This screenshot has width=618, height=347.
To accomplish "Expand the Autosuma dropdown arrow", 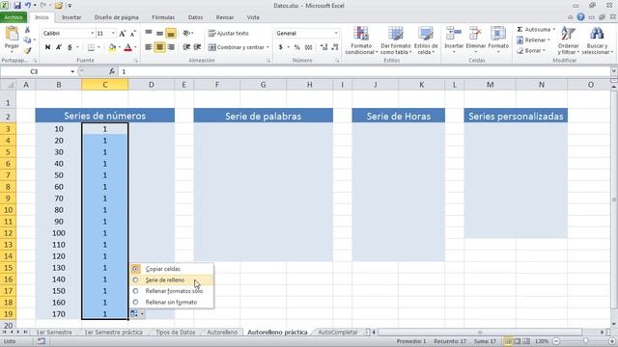I will (553, 30).
